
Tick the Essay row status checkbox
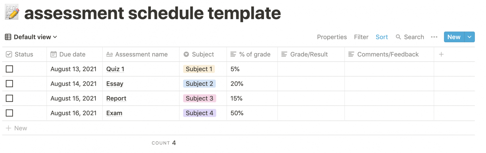pos(9,84)
